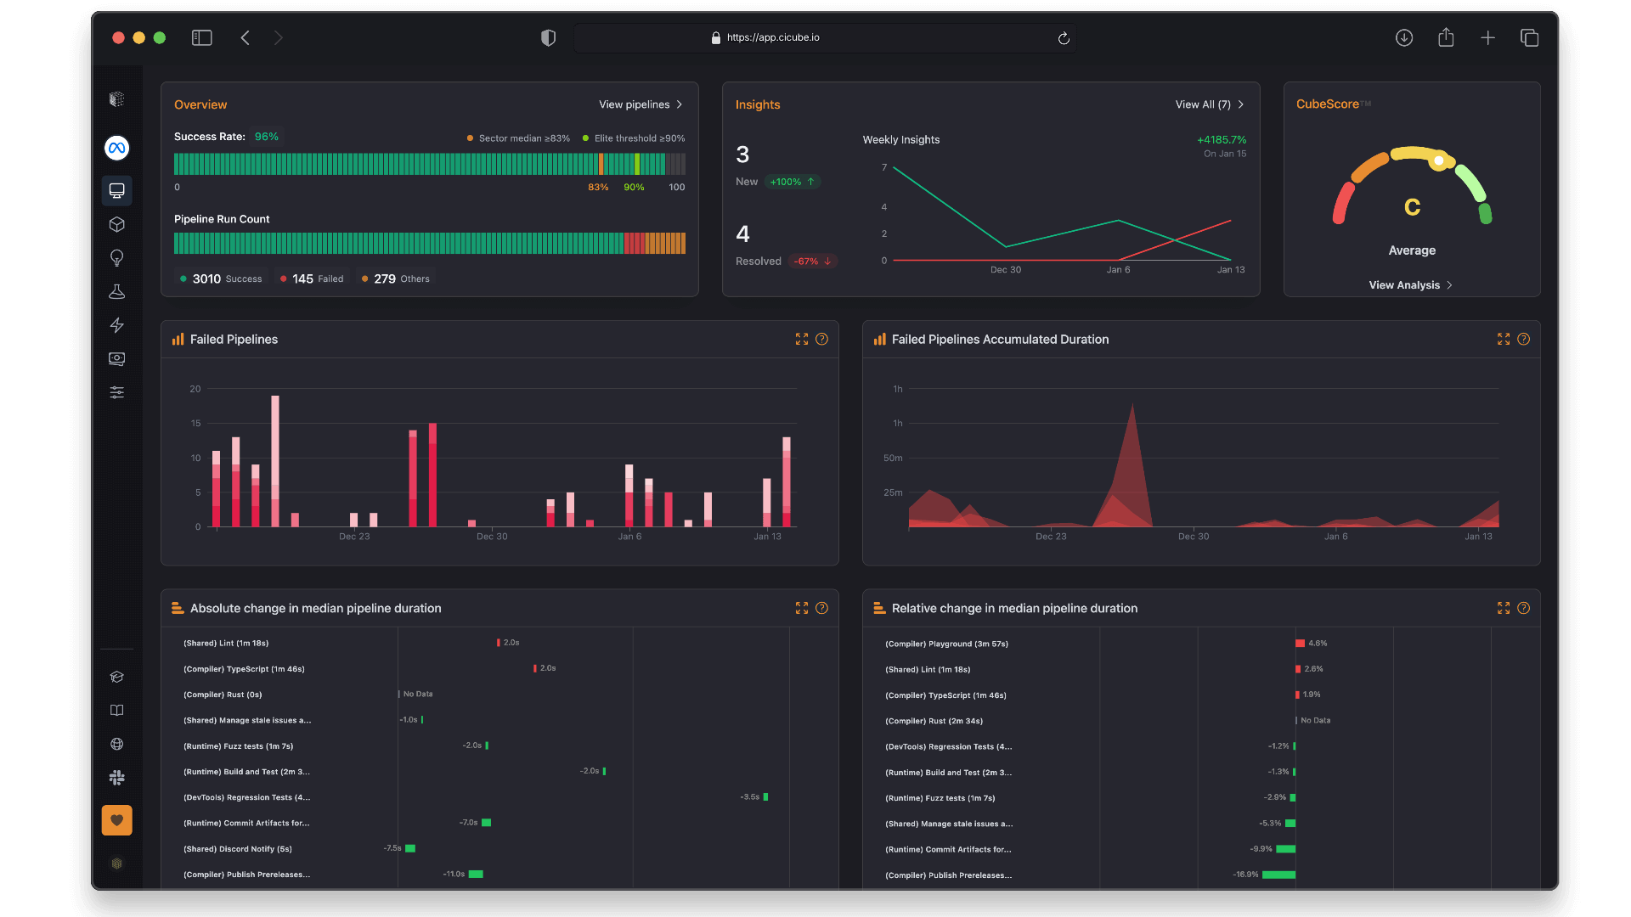
Task: Open the package/cube icon in sidebar
Action: [x=116, y=224]
